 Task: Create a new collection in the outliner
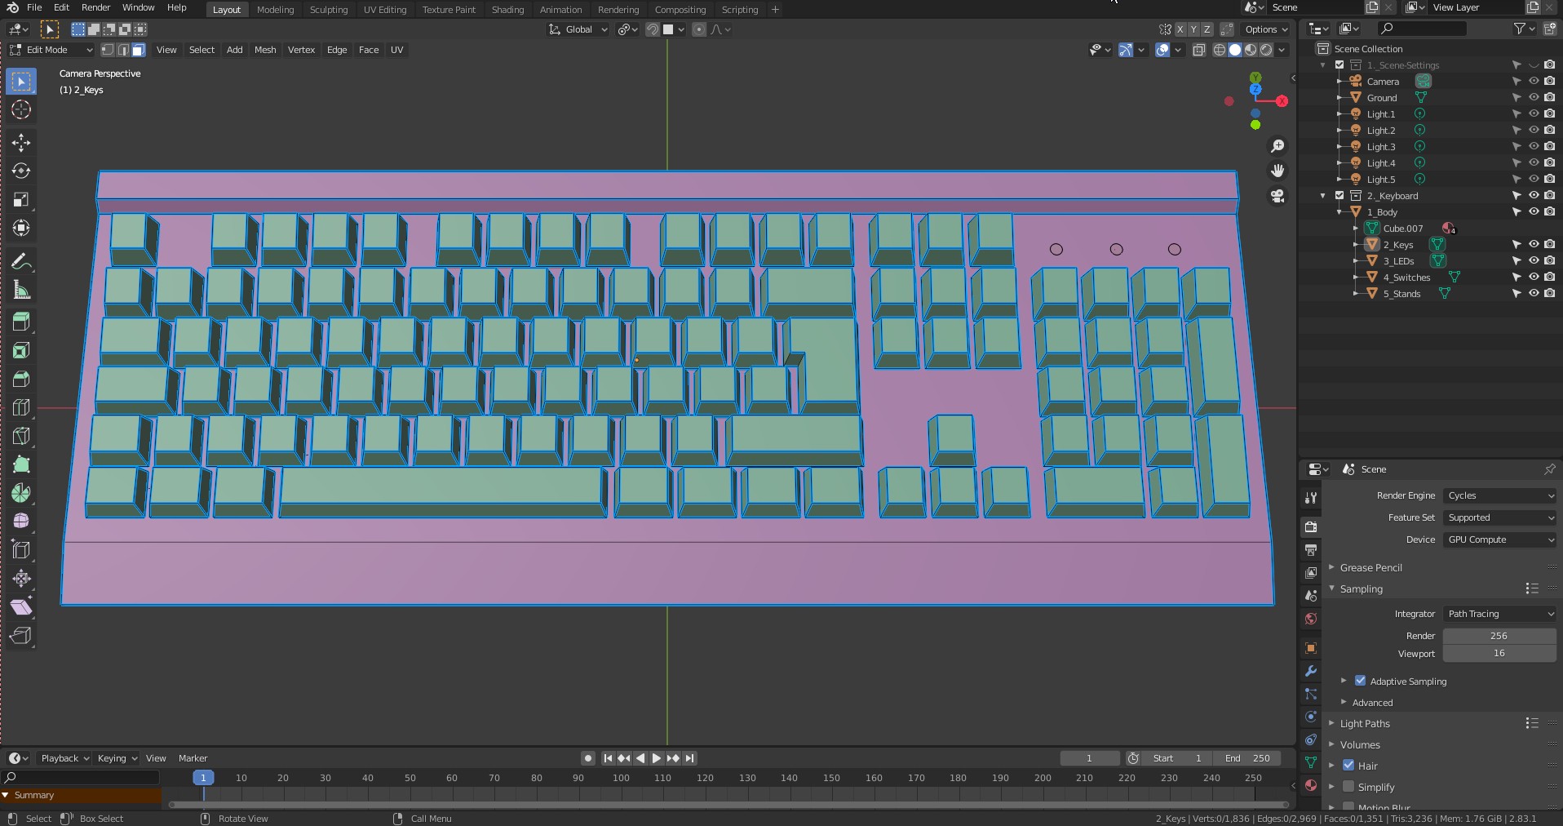(x=1549, y=29)
